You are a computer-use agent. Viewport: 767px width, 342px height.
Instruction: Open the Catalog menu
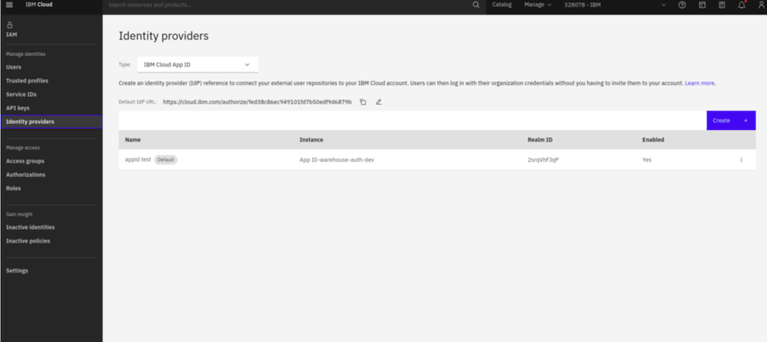[502, 5]
